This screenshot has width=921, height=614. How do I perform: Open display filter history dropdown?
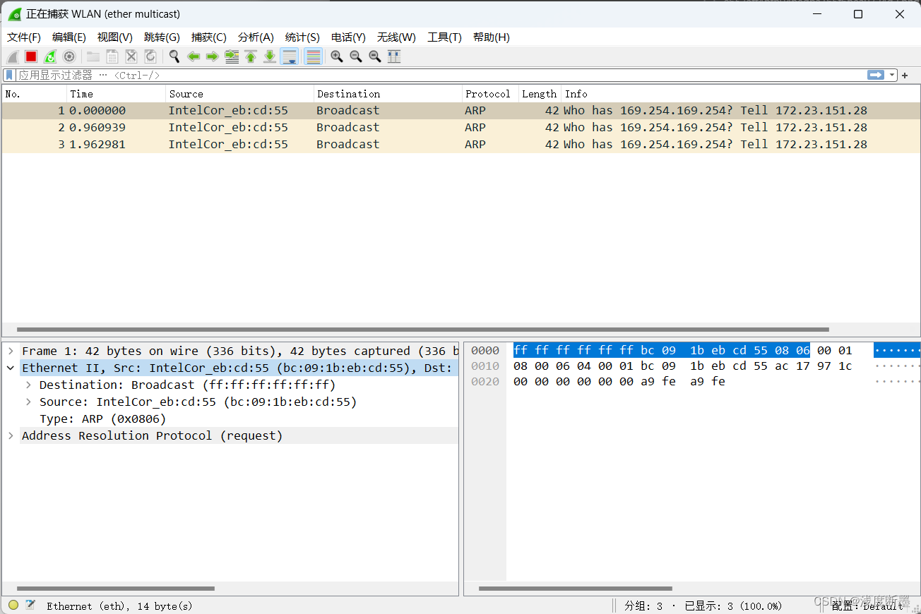tap(892, 75)
